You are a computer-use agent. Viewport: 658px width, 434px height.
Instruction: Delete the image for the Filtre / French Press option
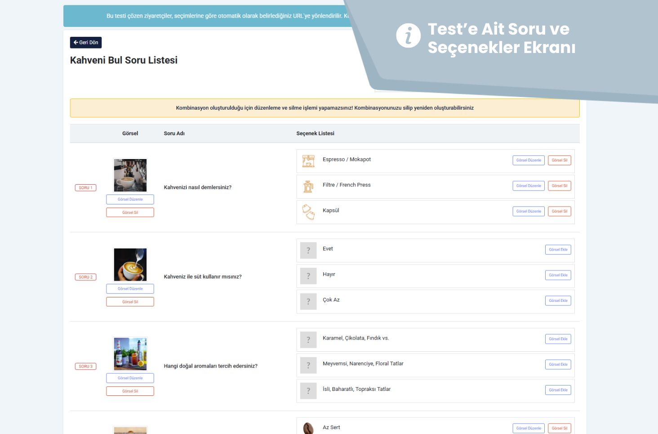(x=559, y=186)
